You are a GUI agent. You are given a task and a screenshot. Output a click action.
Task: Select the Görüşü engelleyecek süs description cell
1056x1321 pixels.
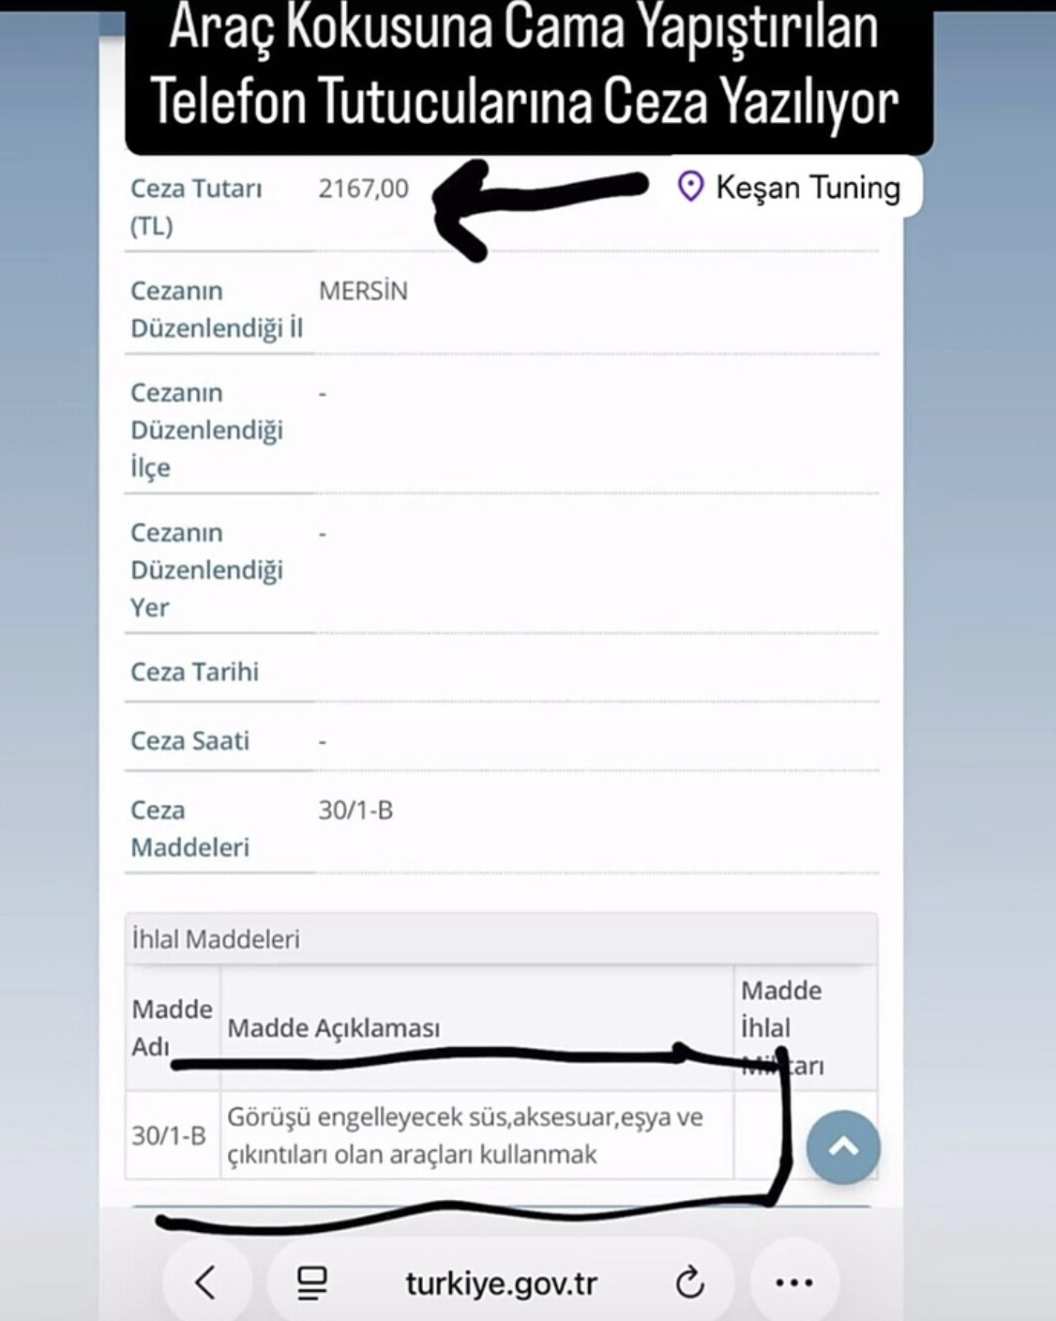click(464, 1135)
